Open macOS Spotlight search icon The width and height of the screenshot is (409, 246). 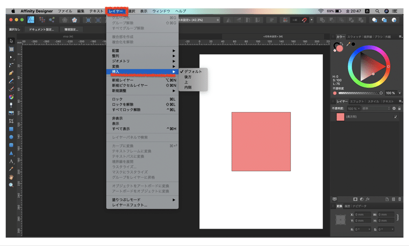(x=377, y=11)
